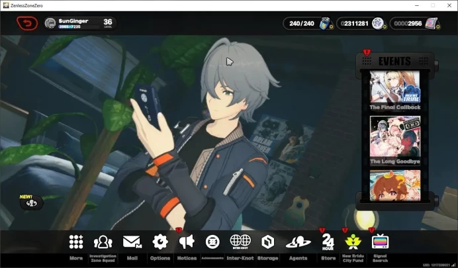Open the Storage box icon
458x268 pixels.
coord(267,242)
